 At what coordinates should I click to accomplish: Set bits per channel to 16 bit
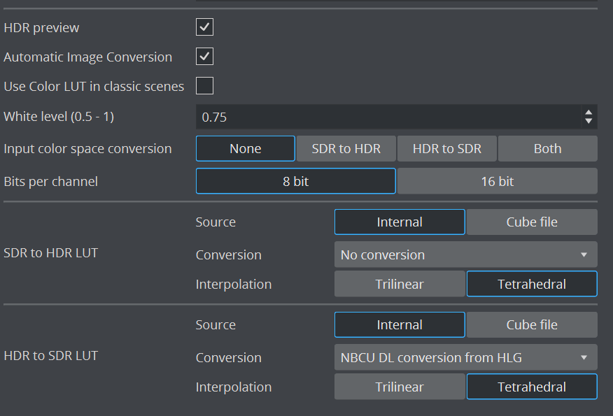click(x=497, y=181)
